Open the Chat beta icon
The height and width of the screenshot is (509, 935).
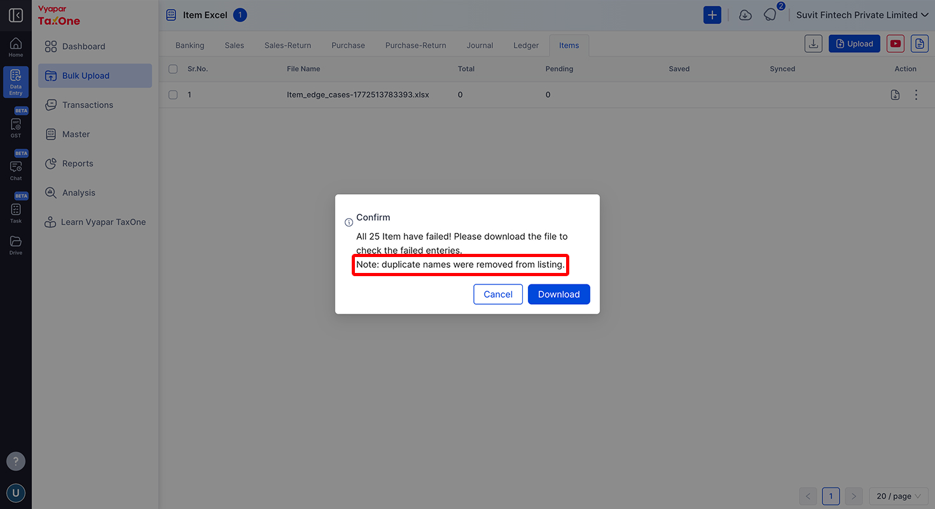coord(16,169)
